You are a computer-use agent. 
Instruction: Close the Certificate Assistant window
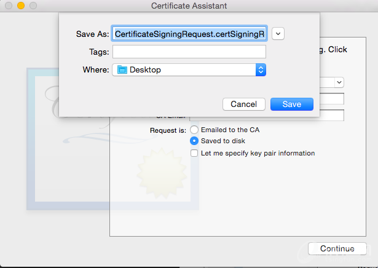8,6
